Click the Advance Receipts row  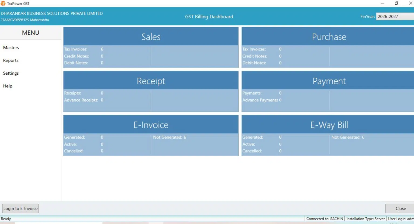pos(84,100)
